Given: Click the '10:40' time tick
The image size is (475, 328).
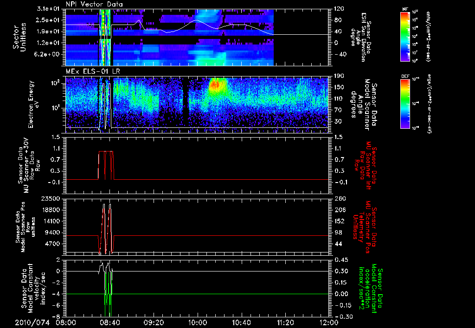Looking at the screenshot, I should click(241, 323).
